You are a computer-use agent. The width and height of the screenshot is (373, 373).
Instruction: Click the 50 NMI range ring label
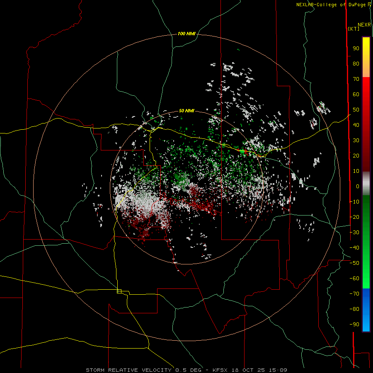186,111
